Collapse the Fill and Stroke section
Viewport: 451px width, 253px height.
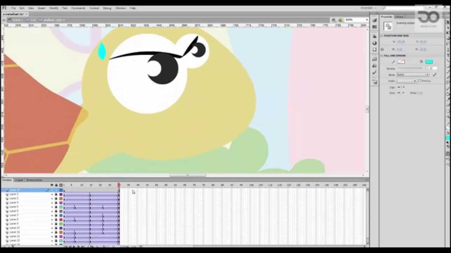[382, 56]
